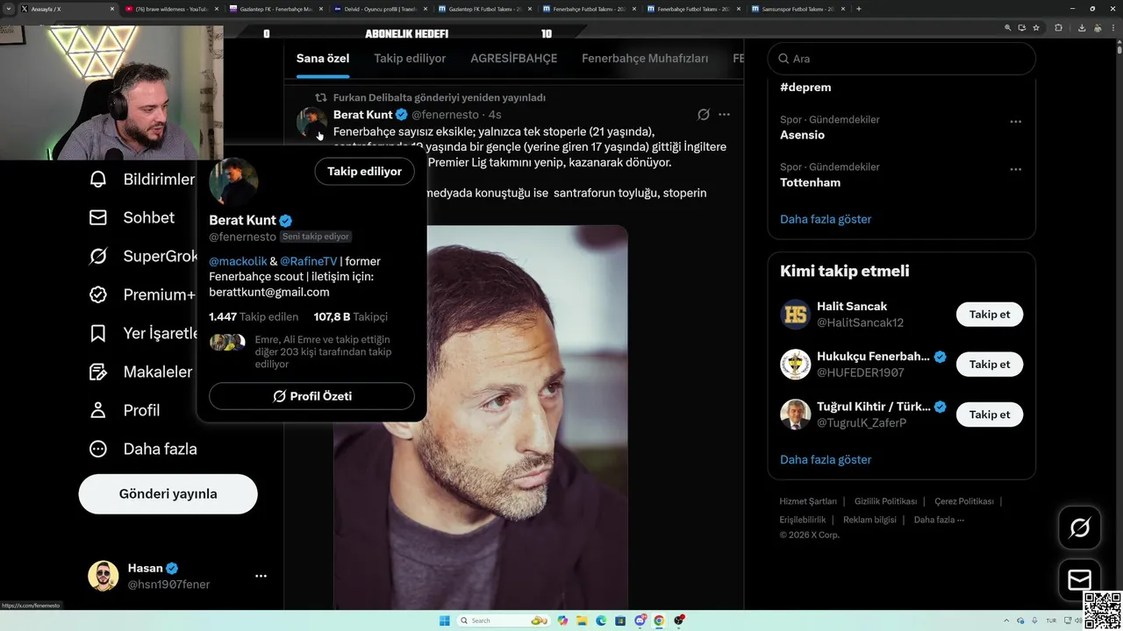Open followers-you-know text starting 'Emre, Ali Emre'

pyautogui.click(x=323, y=351)
